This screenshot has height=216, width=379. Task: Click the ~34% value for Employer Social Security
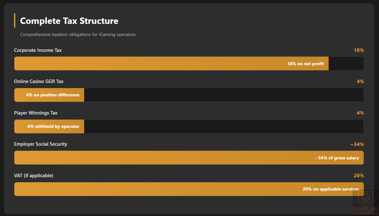357,144
